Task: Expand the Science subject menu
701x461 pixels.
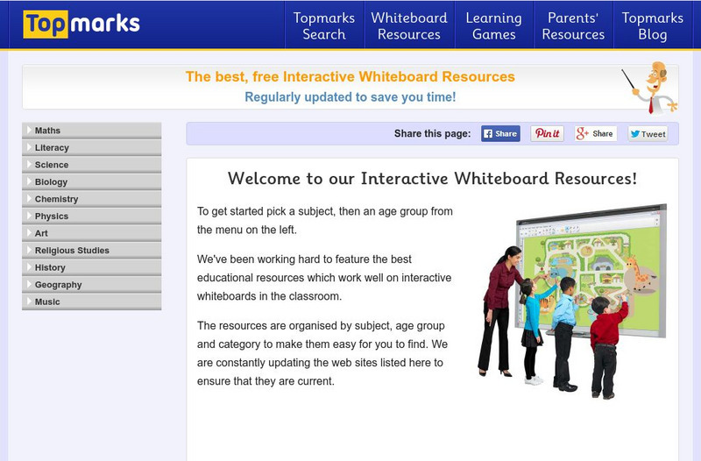Action: tap(92, 165)
